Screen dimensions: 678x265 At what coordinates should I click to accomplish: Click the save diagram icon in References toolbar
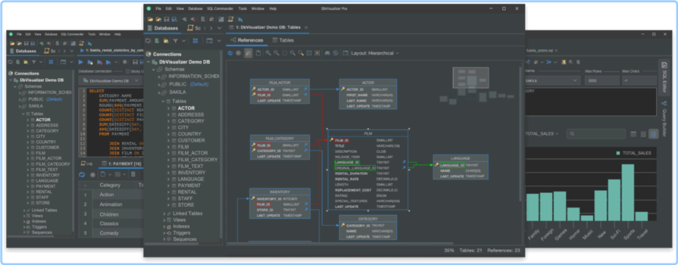click(258, 53)
